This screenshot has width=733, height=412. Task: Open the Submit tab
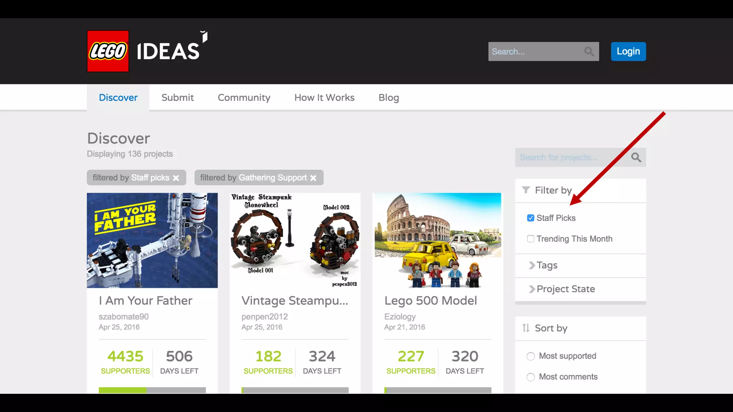[178, 98]
